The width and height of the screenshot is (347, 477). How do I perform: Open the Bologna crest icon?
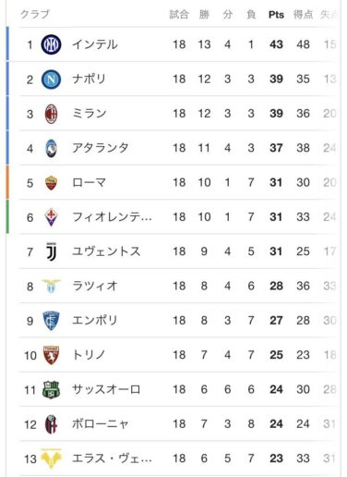pyautogui.click(x=51, y=424)
